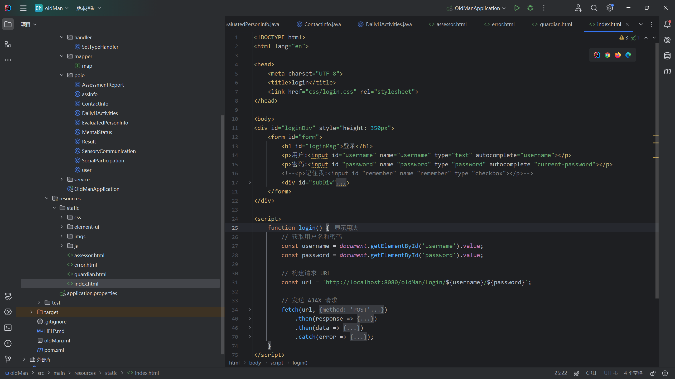
Task: Collapse the pojo package
Action: click(x=62, y=75)
